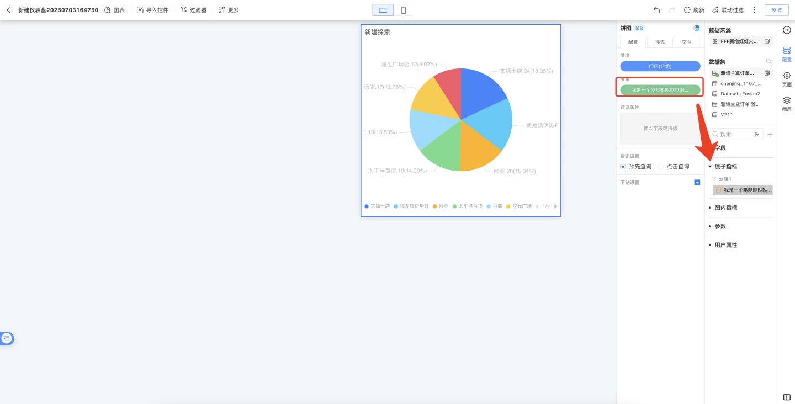Screen dimensions: 795x404
Task: Click the back arrow beside dashboard title
Action: tap(8, 10)
